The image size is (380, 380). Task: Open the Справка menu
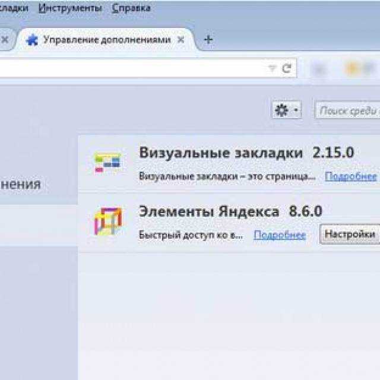[x=131, y=8]
